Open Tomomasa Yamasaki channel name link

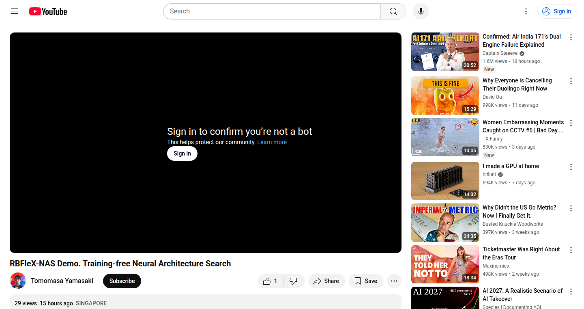62,281
